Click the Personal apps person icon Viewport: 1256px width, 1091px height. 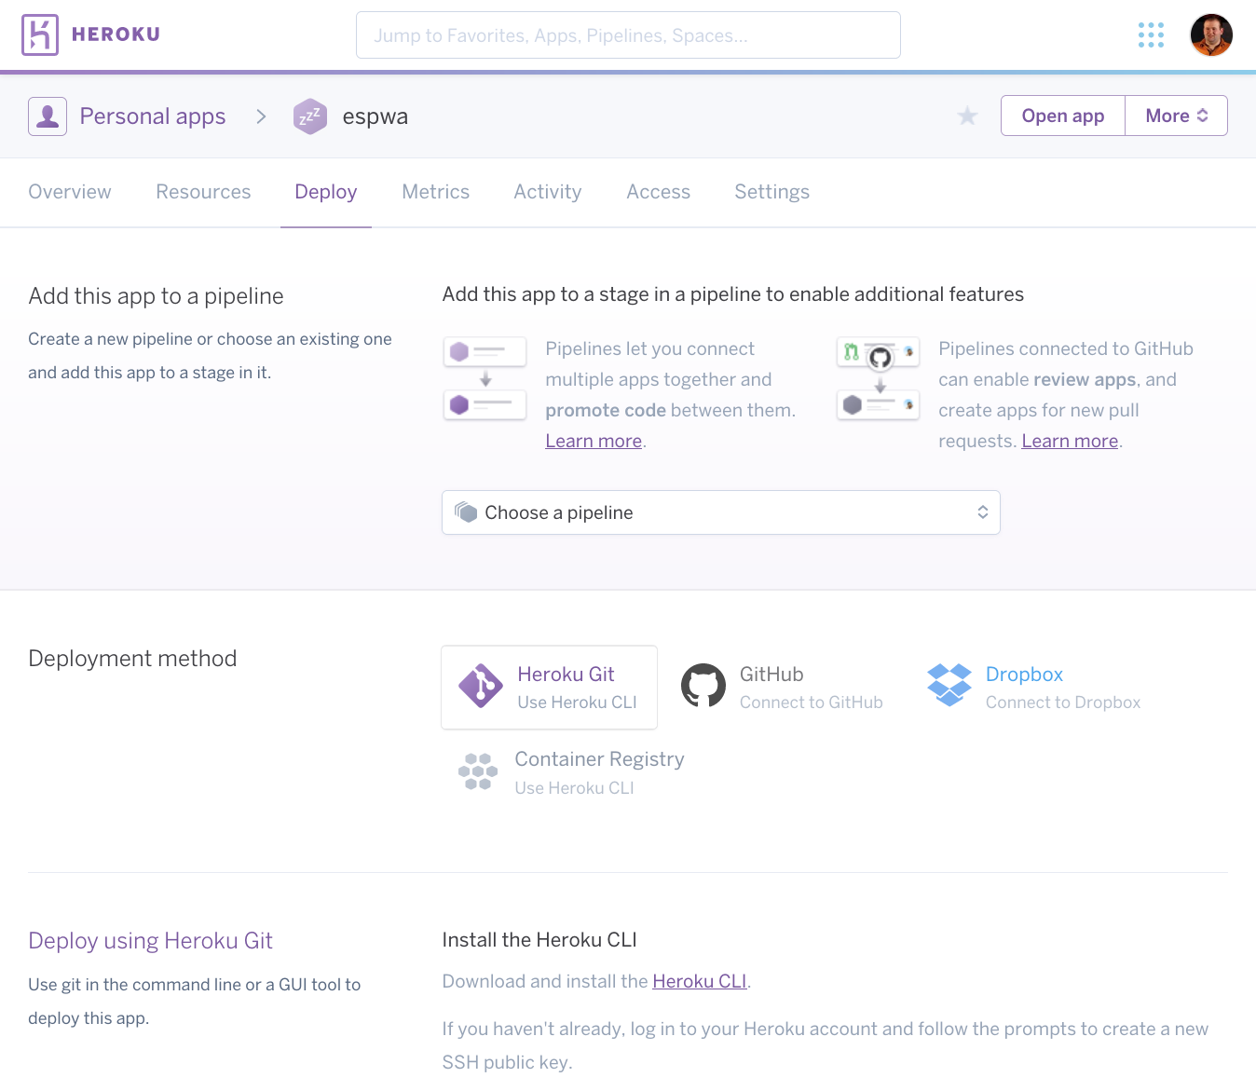click(48, 116)
